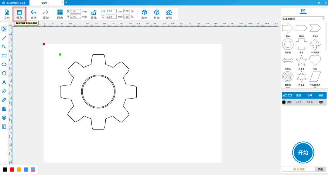Image resolution: width=328 pixels, height=175 pixels.
Task: Insert the heart (心形) shape thumbnail
Action: [315, 61]
